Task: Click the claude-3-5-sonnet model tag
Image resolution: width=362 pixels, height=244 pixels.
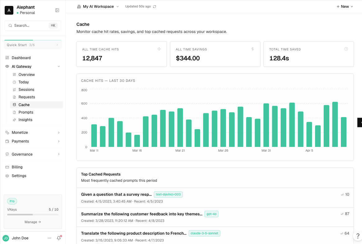Action: (204, 233)
